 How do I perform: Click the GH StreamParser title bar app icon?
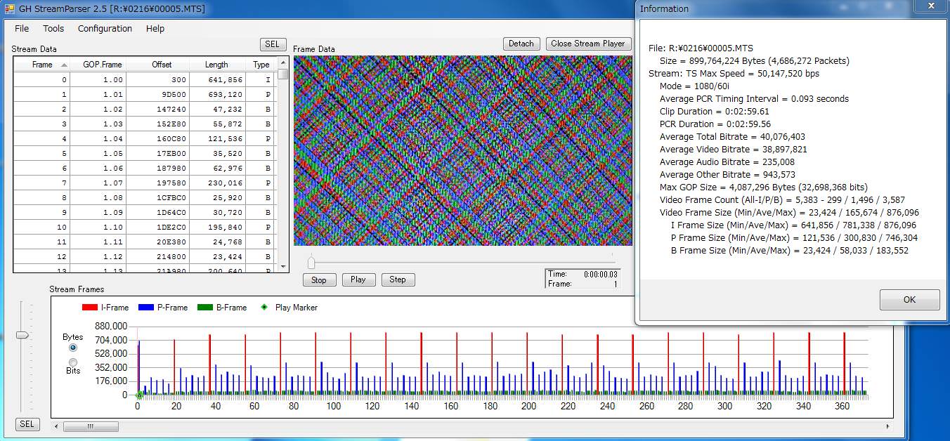point(9,8)
